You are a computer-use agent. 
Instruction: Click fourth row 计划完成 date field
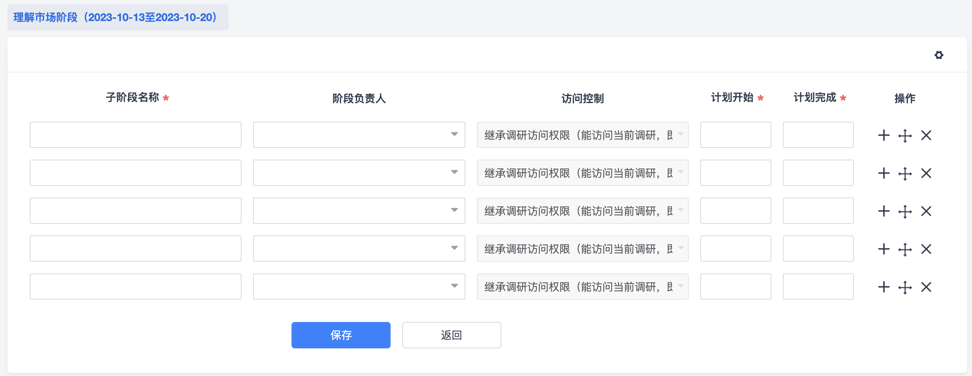[x=818, y=249]
